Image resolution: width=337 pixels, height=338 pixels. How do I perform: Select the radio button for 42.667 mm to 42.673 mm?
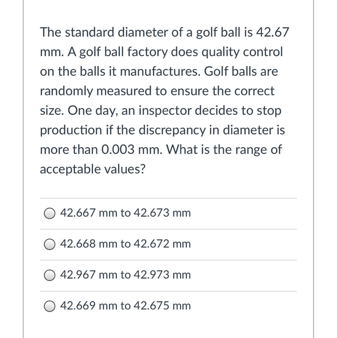point(49,214)
